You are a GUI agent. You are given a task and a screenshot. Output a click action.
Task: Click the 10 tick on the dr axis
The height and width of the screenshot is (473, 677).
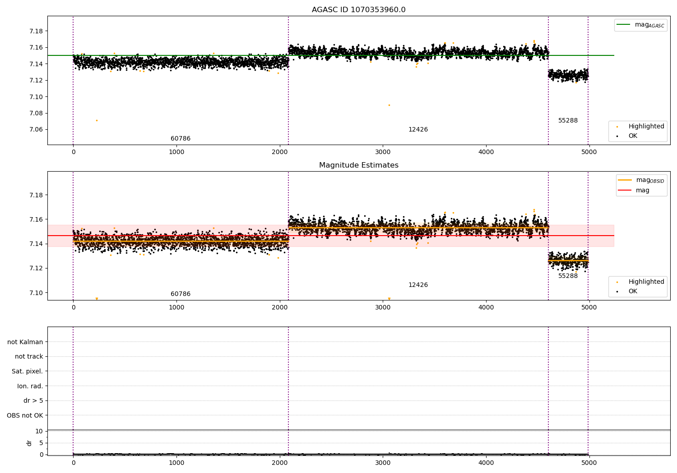click(39, 432)
